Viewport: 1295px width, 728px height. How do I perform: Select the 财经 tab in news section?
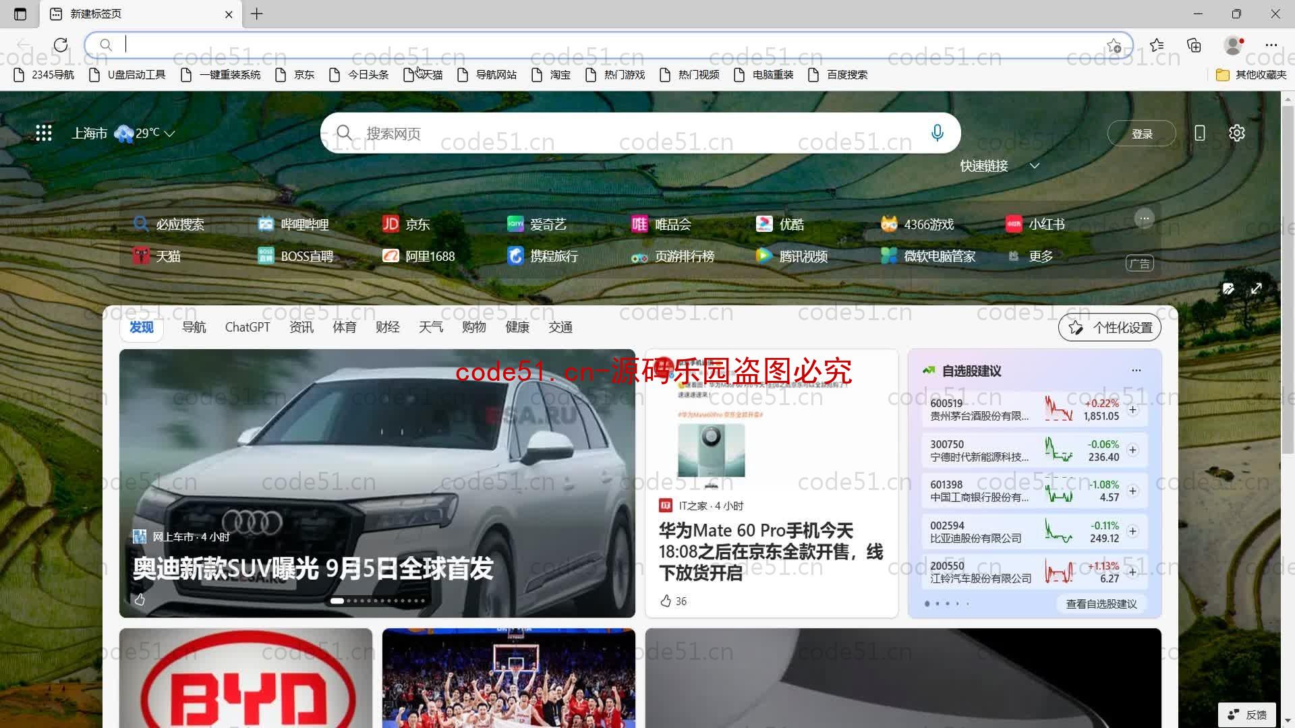[x=388, y=327]
